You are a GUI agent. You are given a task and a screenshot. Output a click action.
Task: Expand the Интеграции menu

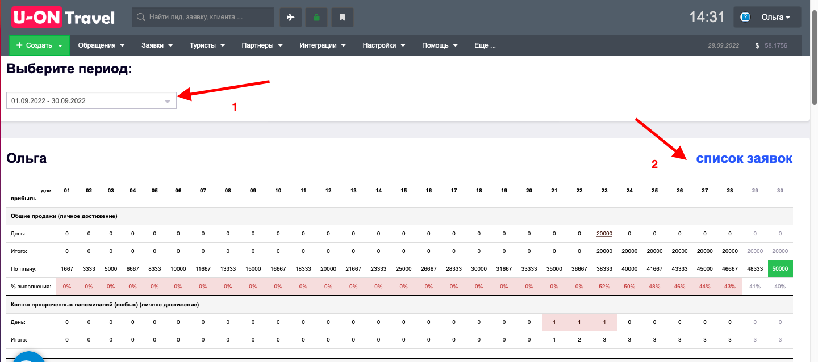(323, 45)
